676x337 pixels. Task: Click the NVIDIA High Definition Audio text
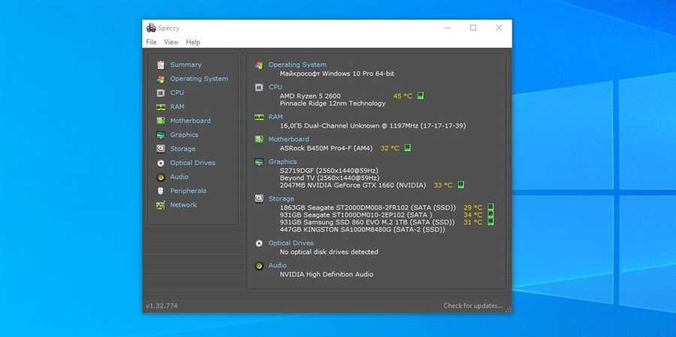pos(327,275)
